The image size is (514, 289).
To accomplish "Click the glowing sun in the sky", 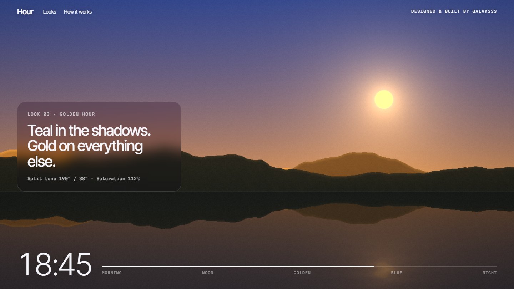I will click(x=384, y=100).
